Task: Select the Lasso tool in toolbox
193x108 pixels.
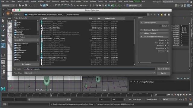Action: click(3, 26)
